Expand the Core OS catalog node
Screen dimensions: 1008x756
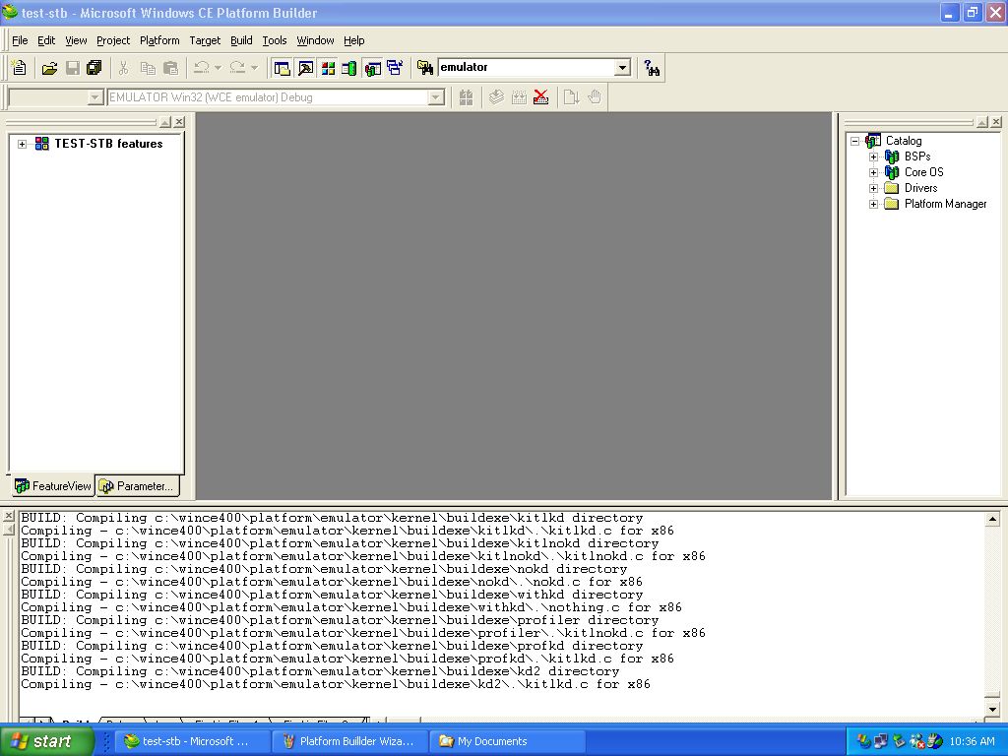873,172
